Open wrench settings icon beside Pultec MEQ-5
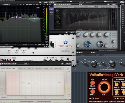125x103 pixels. 73,66
